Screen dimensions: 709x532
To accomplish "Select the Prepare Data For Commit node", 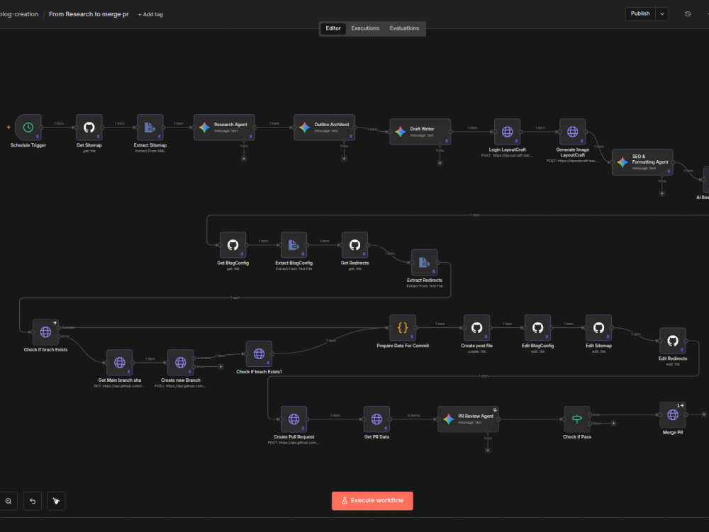I will [x=403, y=327].
